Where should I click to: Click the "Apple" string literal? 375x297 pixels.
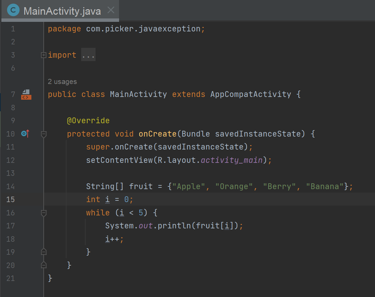click(189, 186)
